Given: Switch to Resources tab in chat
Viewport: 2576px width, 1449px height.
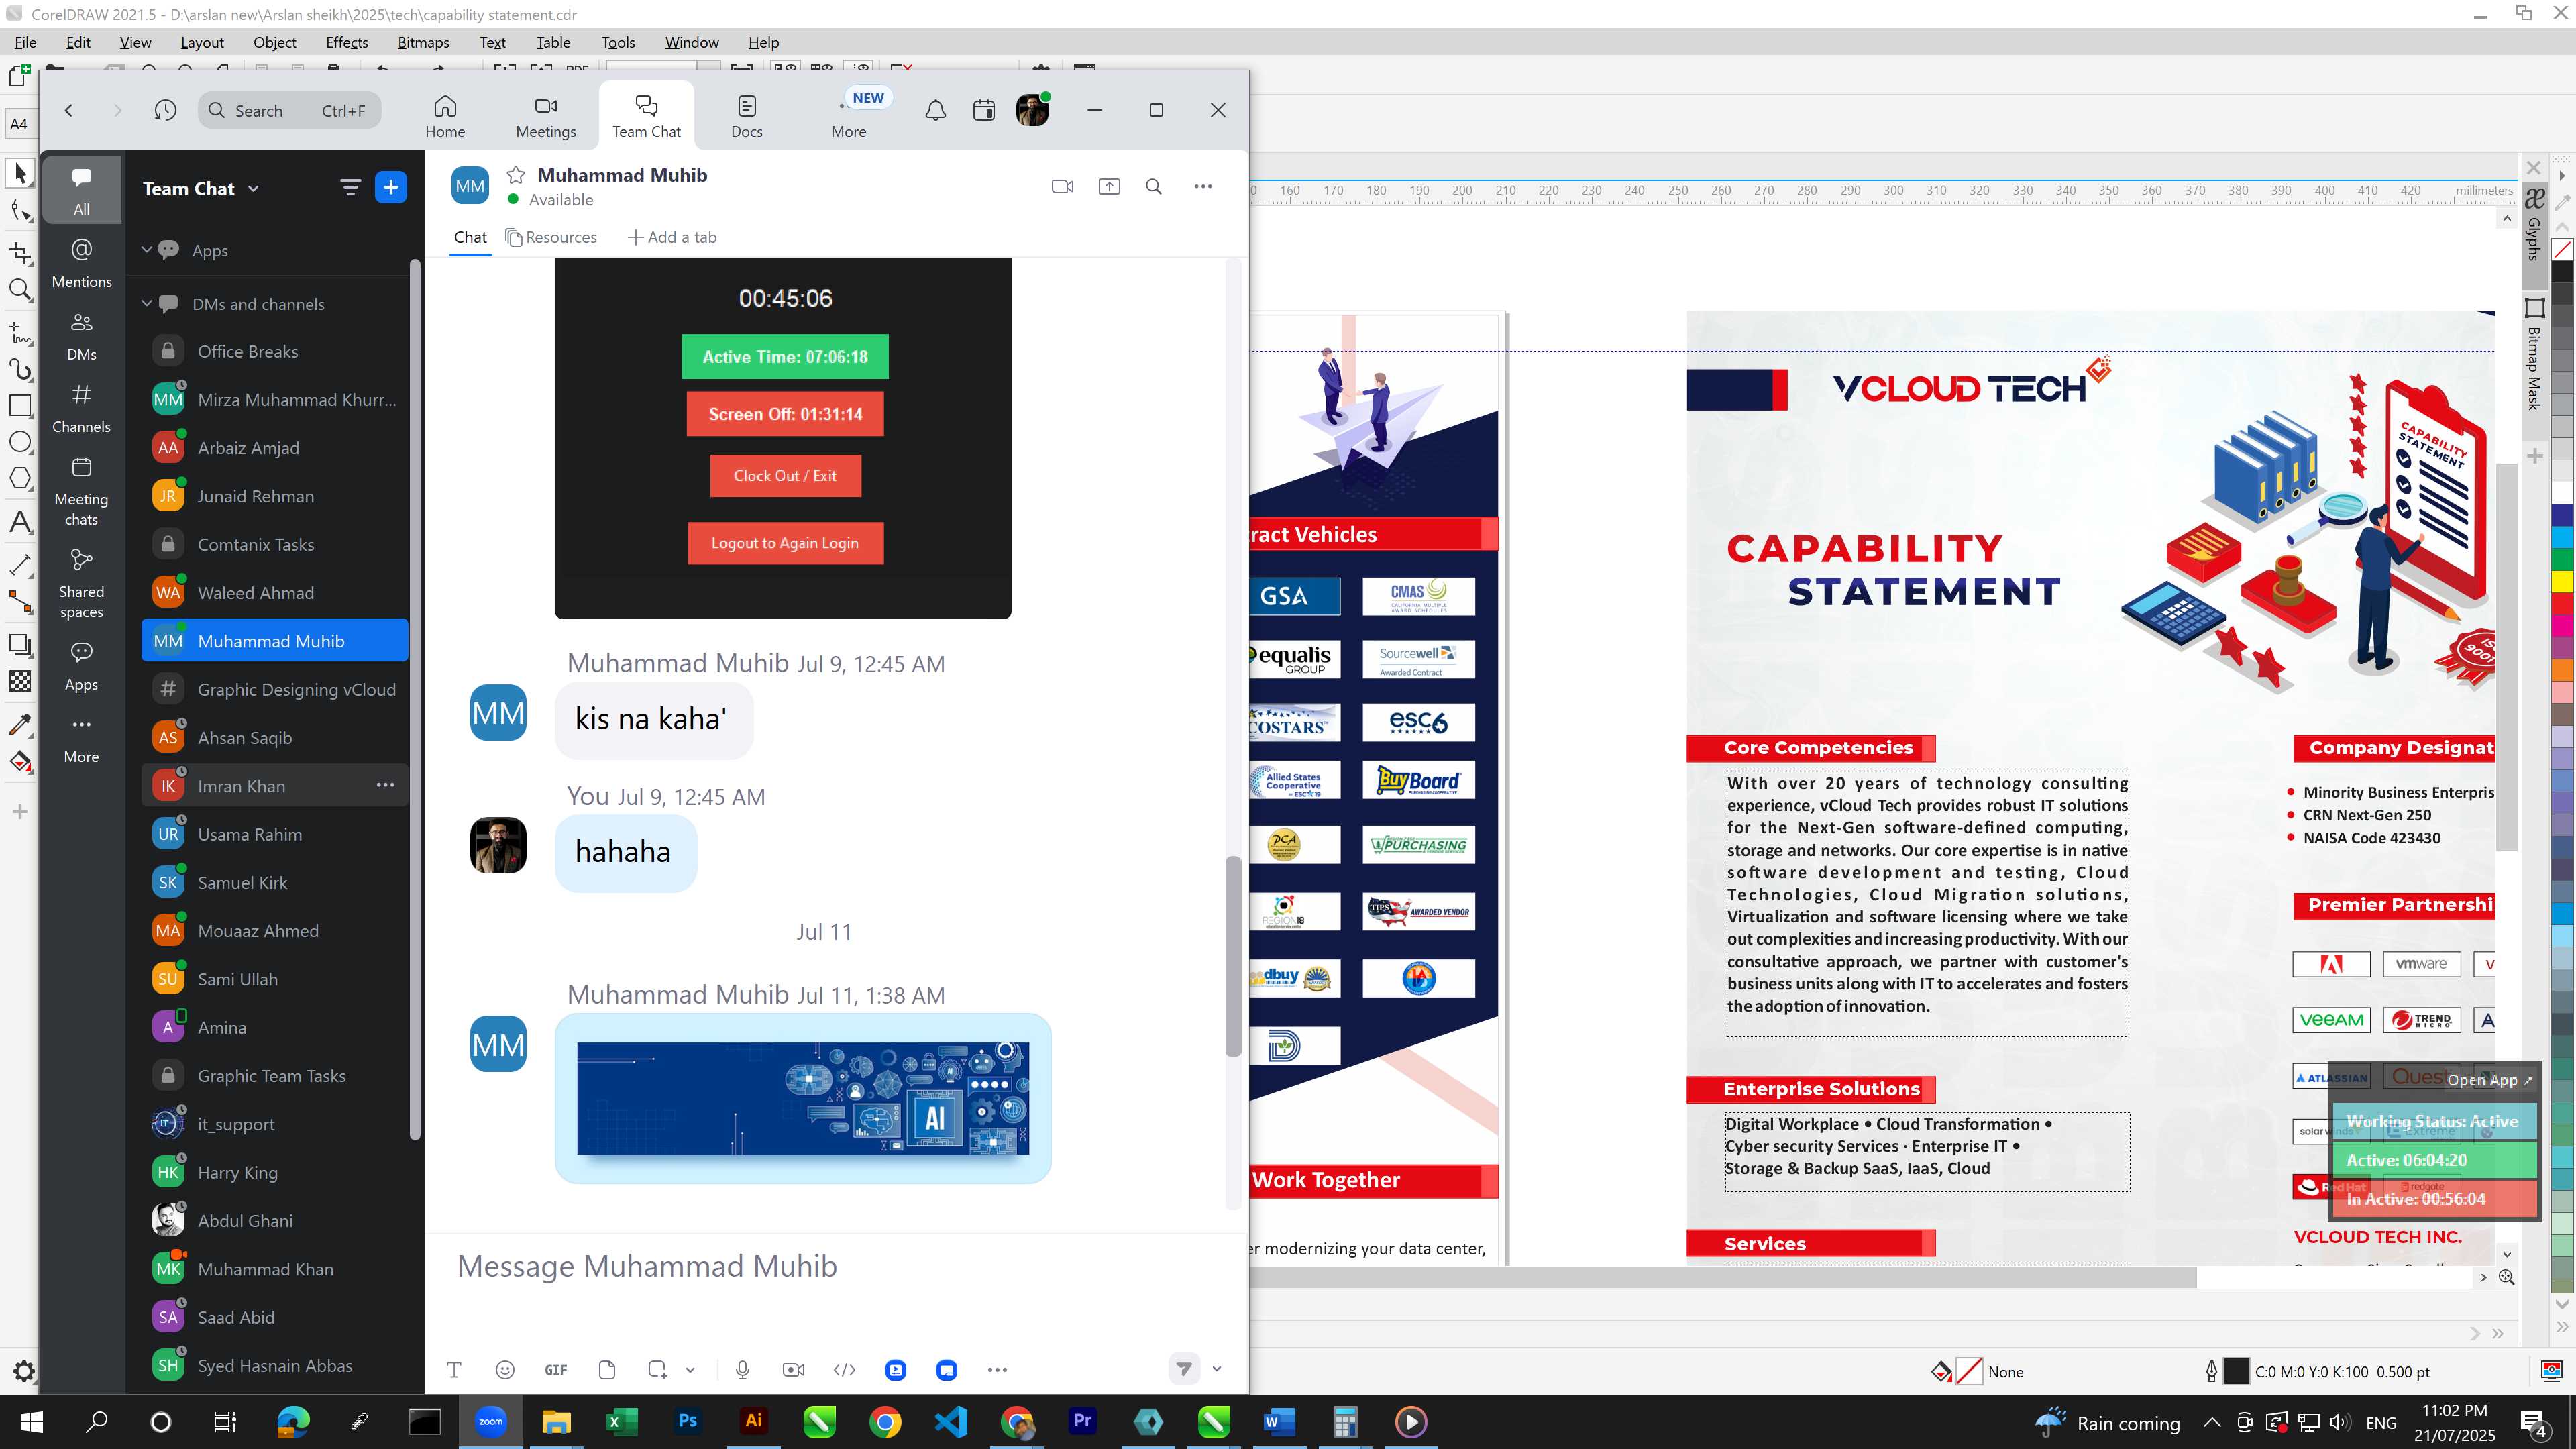Looking at the screenshot, I should (551, 237).
